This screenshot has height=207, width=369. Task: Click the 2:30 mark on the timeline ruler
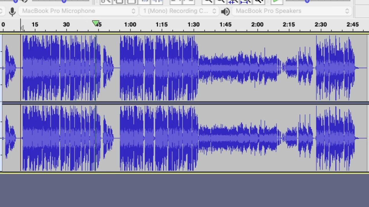point(321,25)
